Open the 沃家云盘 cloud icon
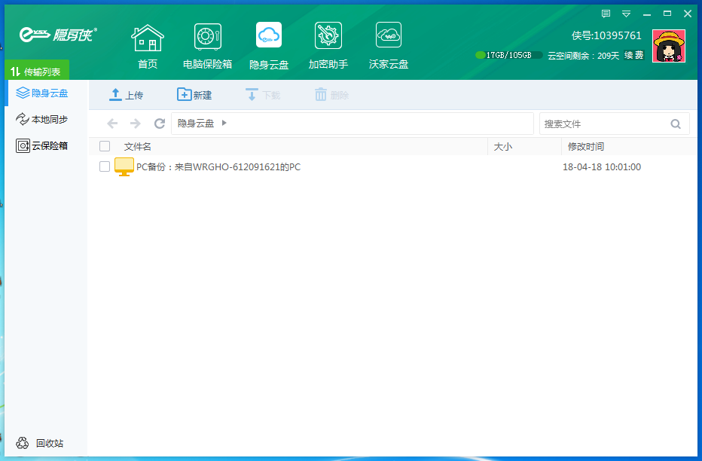 [x=388, y=47]
